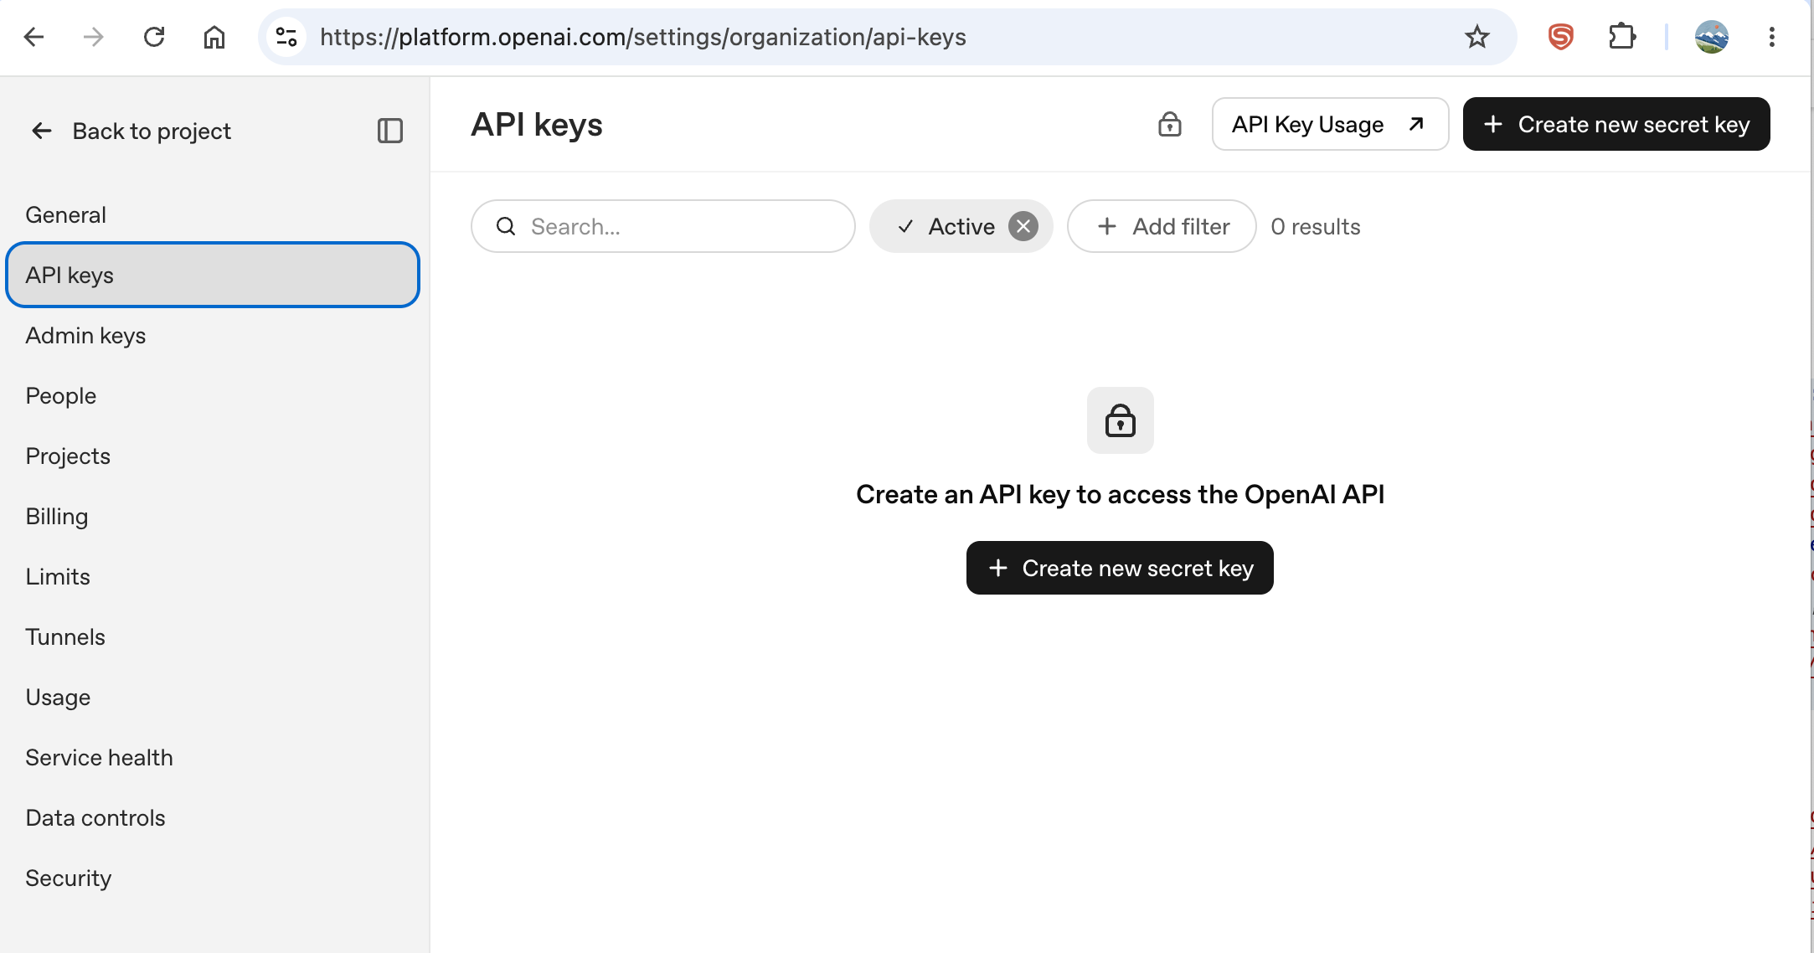
Task: Go back to project
Action: pos(131,131)
